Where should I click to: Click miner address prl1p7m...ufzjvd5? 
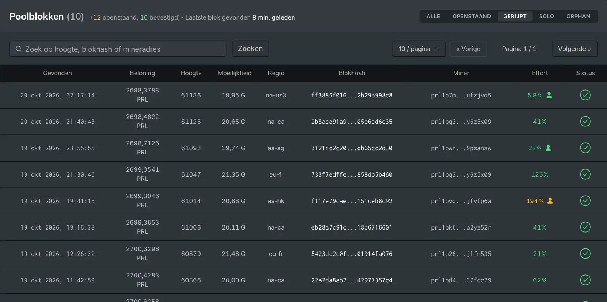pos(461,96)
